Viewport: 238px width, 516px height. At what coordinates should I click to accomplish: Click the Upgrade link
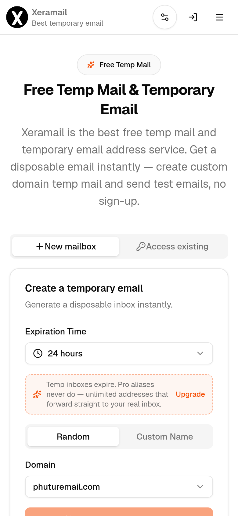point(190,394)
